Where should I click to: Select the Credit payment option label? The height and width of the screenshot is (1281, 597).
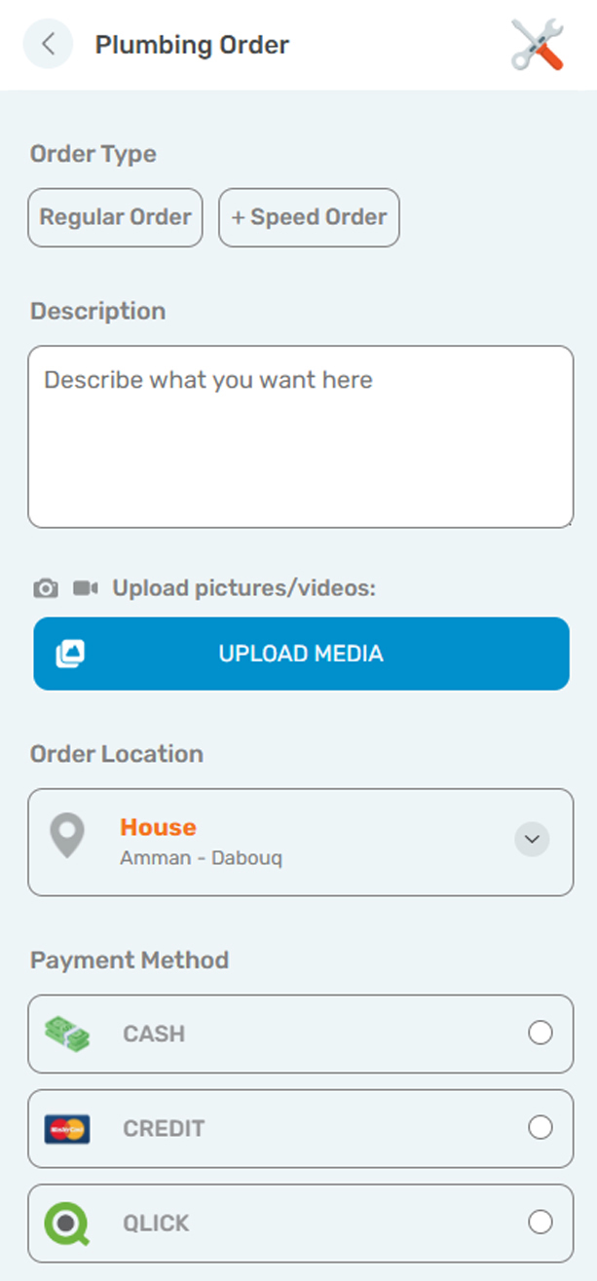[164, 1129]
